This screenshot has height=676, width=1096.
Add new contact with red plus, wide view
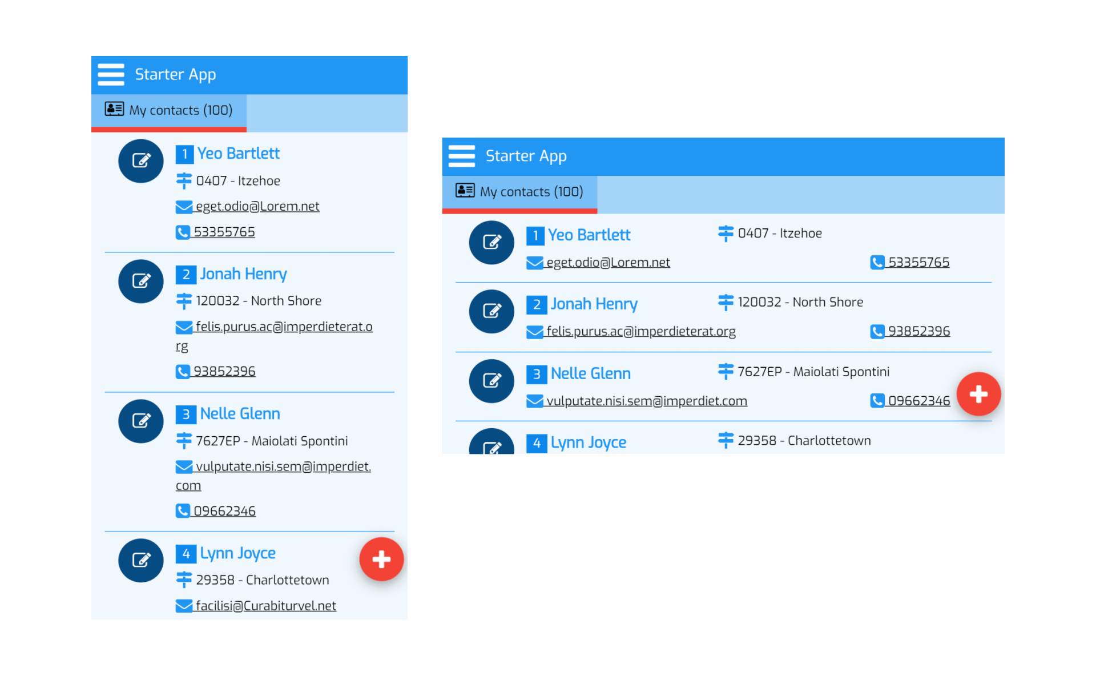(978, 394)
